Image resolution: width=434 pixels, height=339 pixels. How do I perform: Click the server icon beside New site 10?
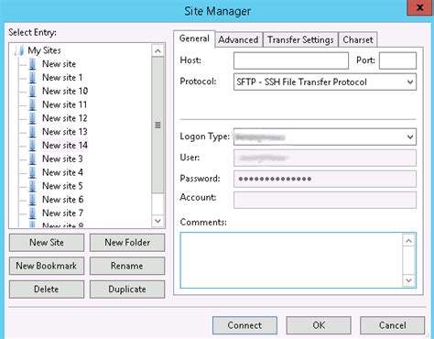click(32, 91)
